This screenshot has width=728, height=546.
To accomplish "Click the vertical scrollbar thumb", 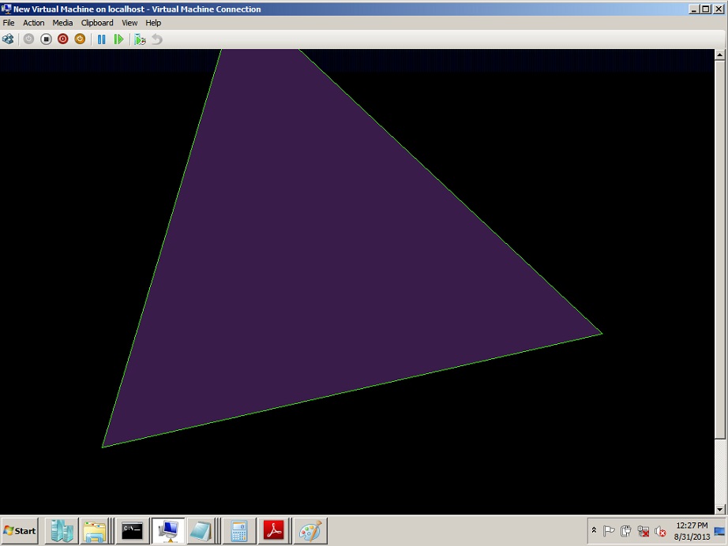I will pyautogui.click(x=719, y=249).
